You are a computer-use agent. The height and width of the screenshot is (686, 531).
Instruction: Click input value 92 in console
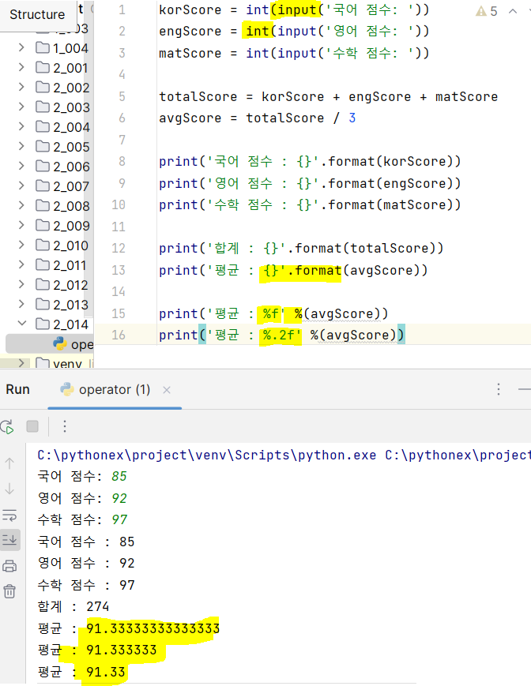pos(119,498)
